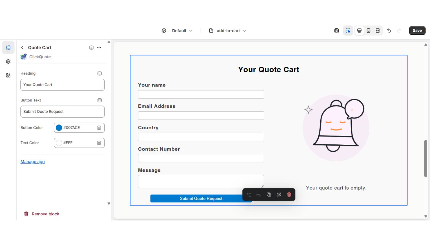This screenshot has width=430, height=242.
Task: Click the Save button
Action: tap(417, 31)
